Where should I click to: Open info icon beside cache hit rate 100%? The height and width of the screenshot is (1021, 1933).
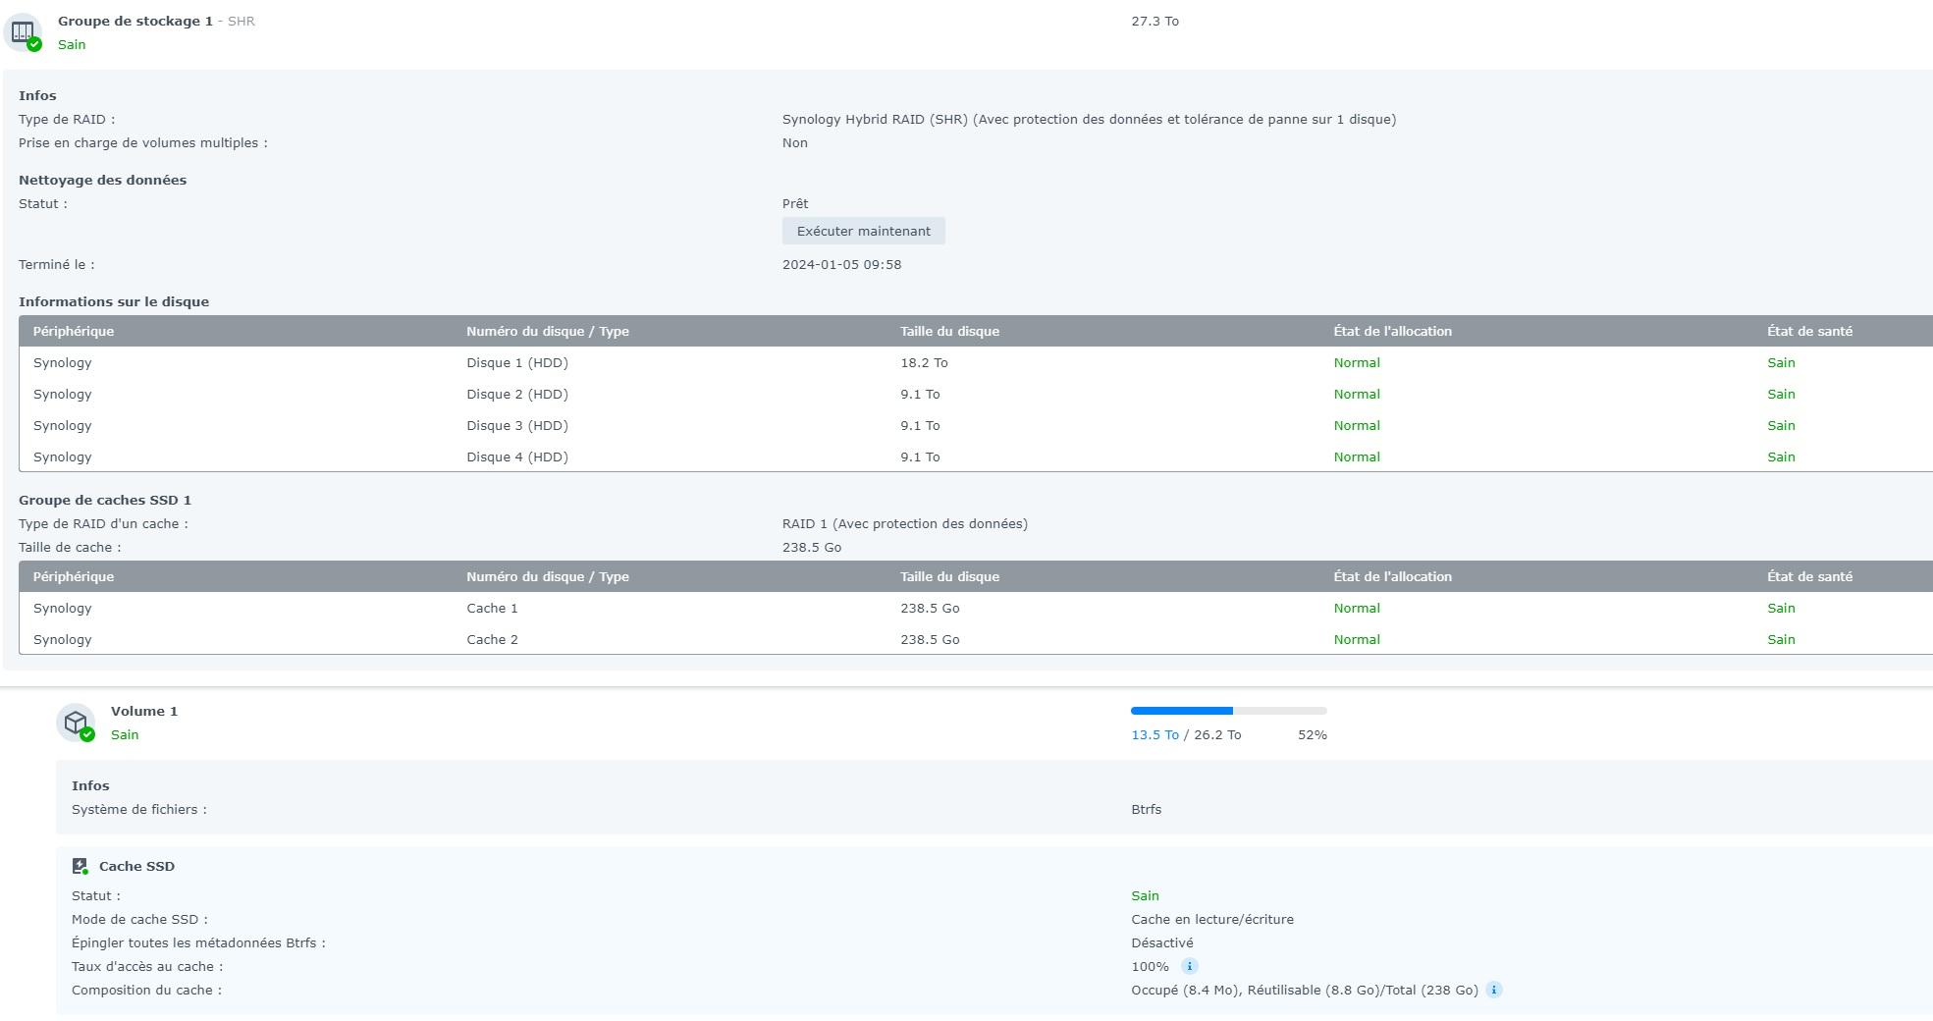point(1189,966)
